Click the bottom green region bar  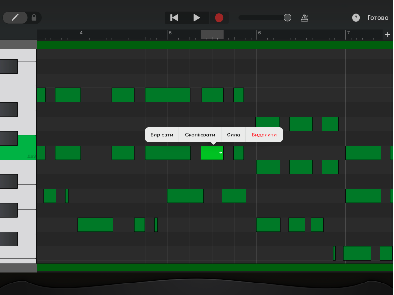[215, 268]
